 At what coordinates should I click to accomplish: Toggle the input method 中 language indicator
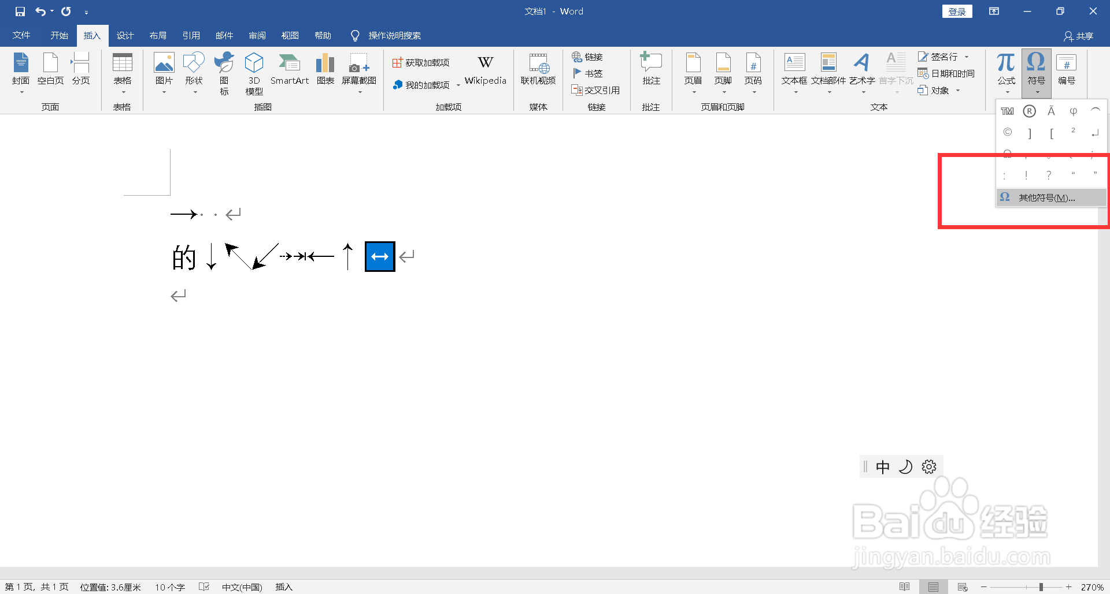point(883,466)
